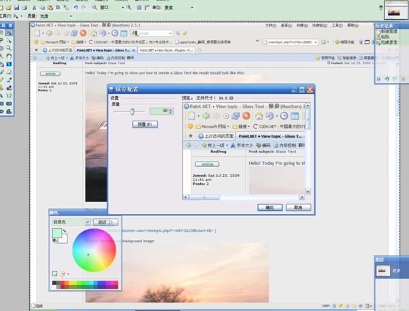
Task: Undo the last action in the toolbar
Action: pyautogui.click(x=76, y=8)
